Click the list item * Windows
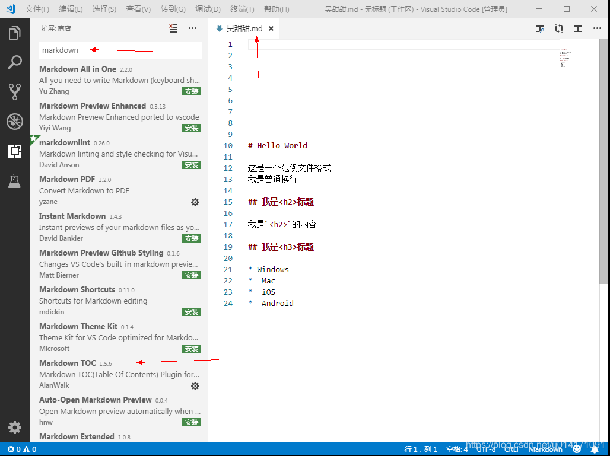Screen dimensions: 610x456 268,270
